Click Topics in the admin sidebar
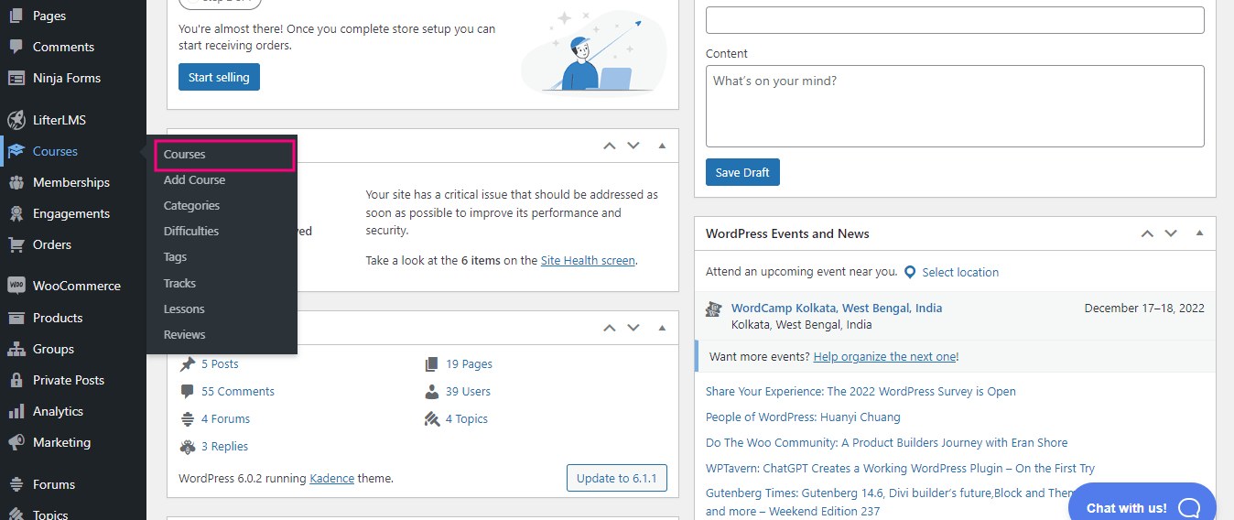1234x520 pixels. click(x=50, y=514)
